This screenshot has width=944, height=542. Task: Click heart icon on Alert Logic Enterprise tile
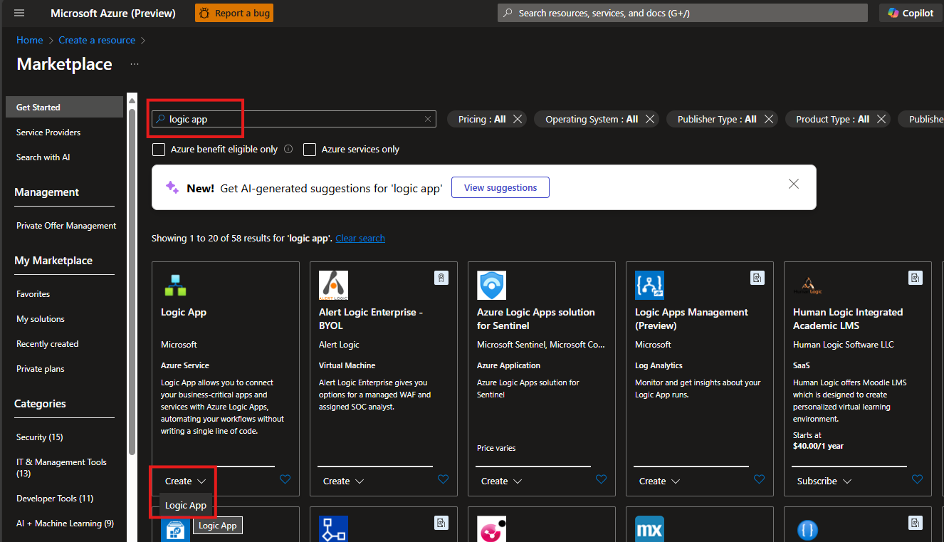443,480
